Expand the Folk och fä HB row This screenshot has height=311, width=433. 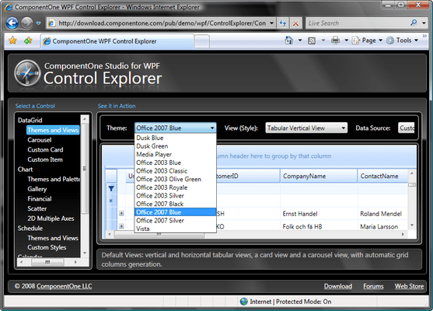click(x=121, y=226)
